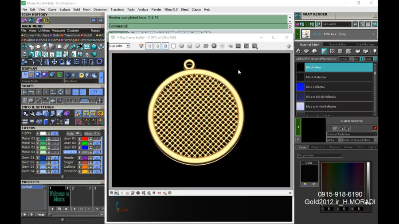Image resolution: width=399 pixels, height=224 pixels.
Task: Toggle the User library switch
Action: click(x=375, y=59)
